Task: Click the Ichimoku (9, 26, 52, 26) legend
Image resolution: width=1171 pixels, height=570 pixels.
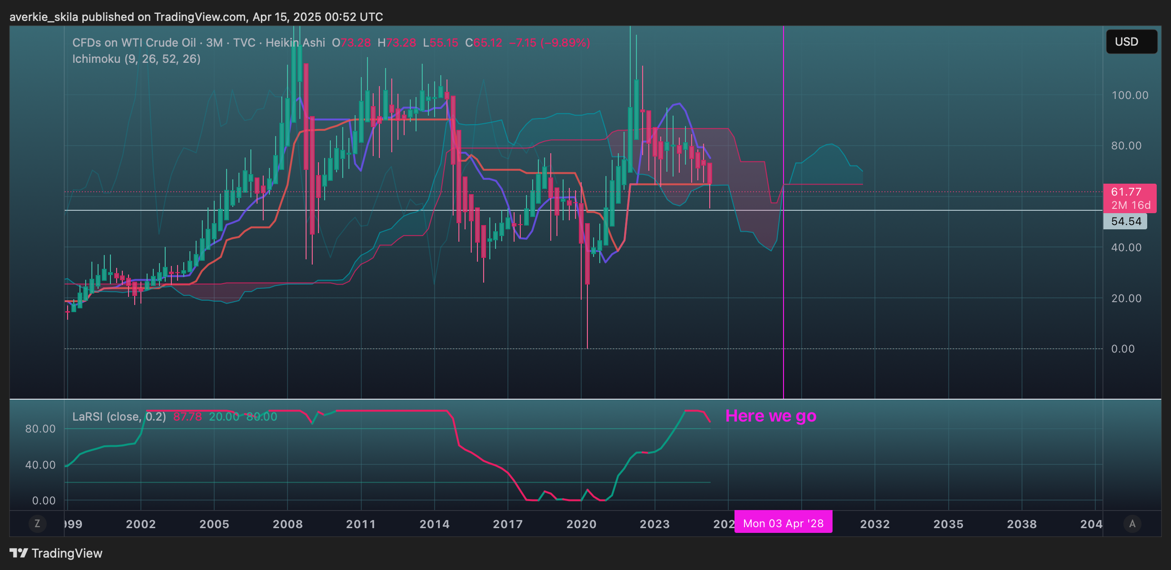Action: tap(137, 59)
